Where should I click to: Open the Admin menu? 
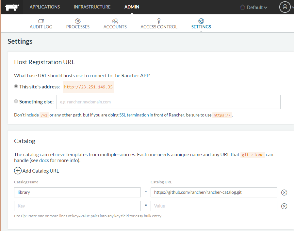tap(132, 7)
